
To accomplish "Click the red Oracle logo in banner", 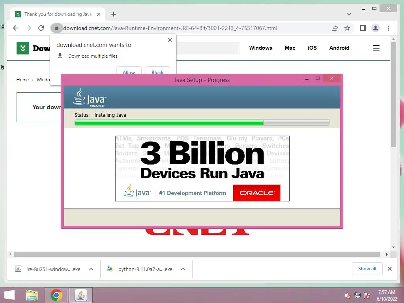I will [256, 193].
